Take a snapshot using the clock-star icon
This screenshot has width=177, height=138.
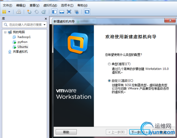pos(29,12)
